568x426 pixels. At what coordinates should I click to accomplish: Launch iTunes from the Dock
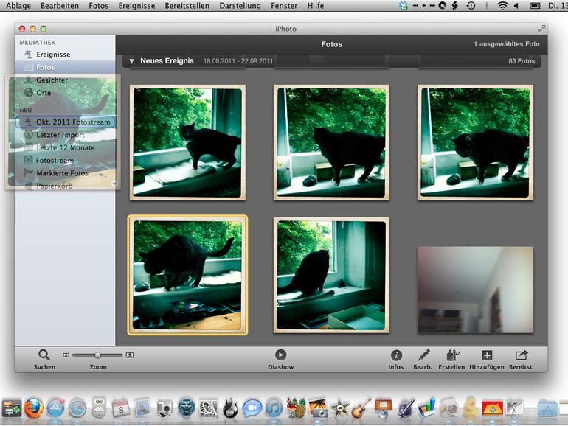pyautogui.click(x=274, y=408)
